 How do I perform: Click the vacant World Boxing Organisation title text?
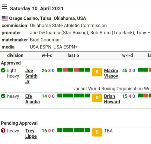[112, 89]
